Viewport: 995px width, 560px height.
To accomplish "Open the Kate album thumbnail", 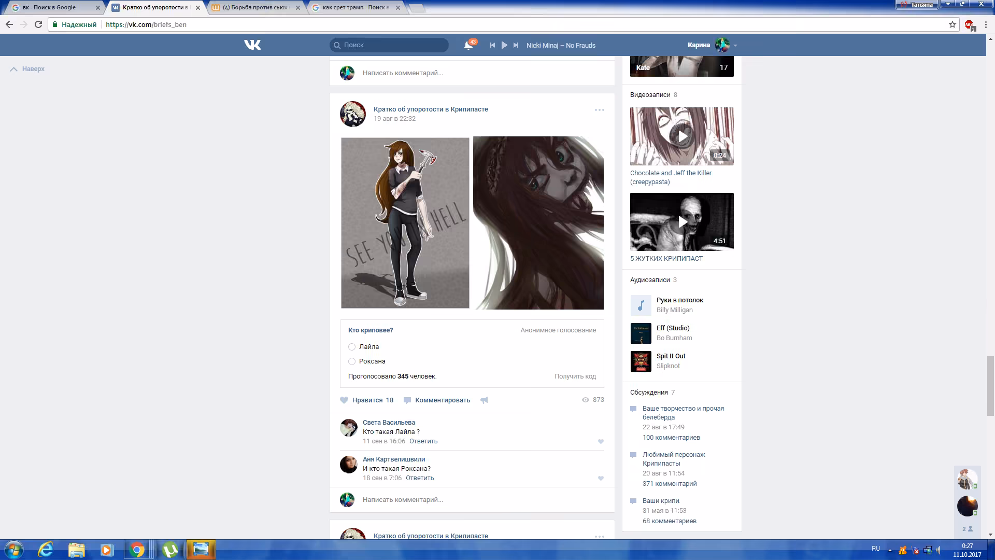I will pos(682,66).
